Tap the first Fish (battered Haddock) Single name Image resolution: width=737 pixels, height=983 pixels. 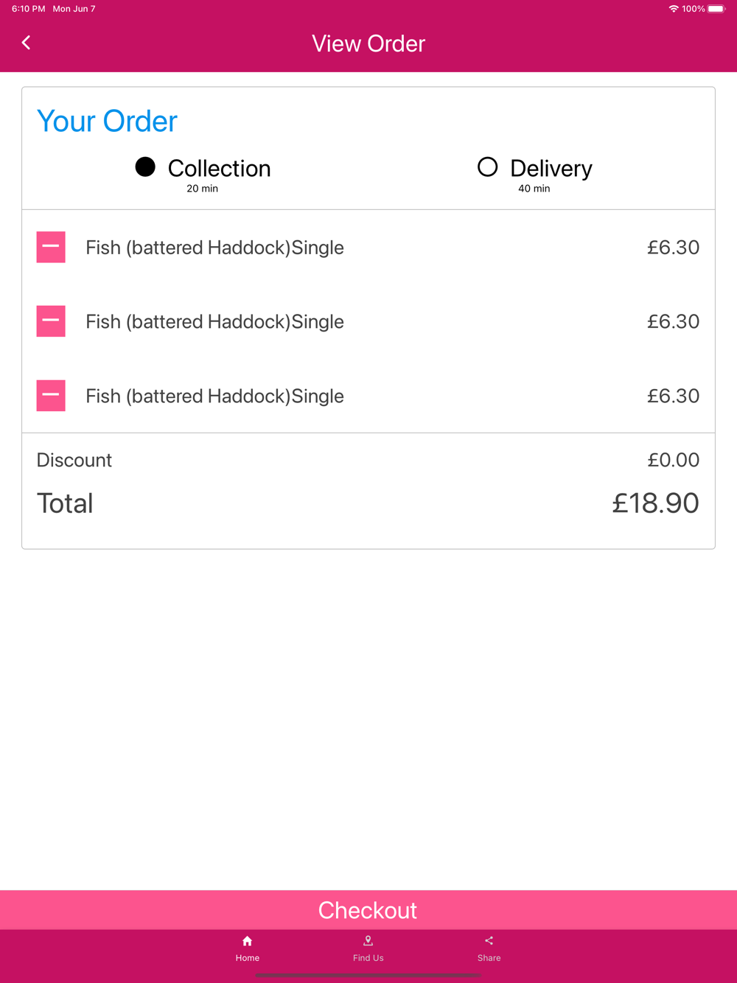pos(214,248)
